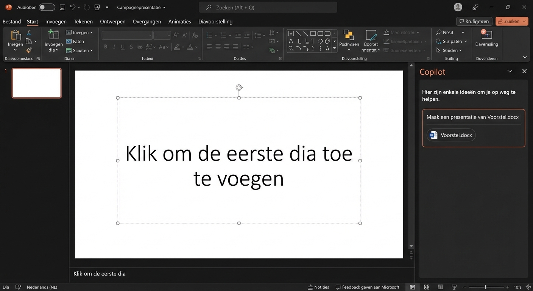Viewport: 533px width, 291px height.
Task: Open the font size dropdown
Action: coord(168,35)
